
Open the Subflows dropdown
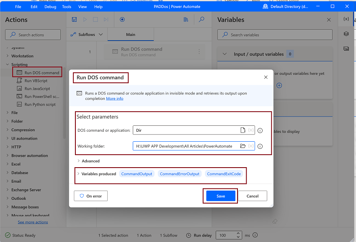coord(87,34)
